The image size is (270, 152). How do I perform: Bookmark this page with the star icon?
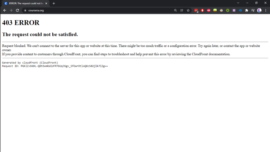(188, 10)
